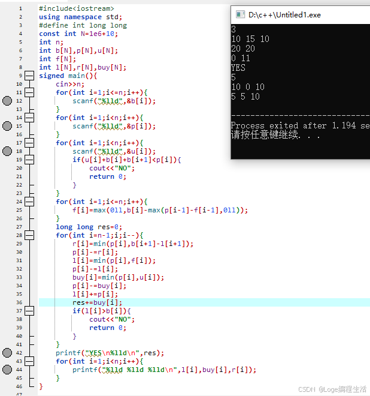Click line number 1 in the gutter

(20, 8)
